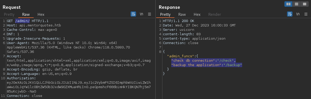Select top-bottom split layout icon
This screenshot has width=311, height=99.
(x=296, y=4)
